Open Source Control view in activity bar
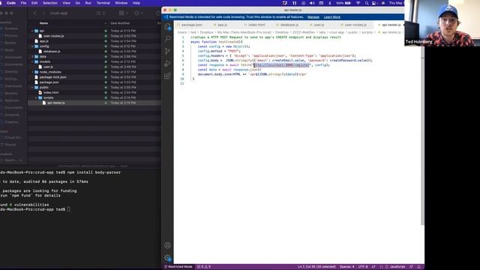Image resolution: width=480 pixels, height=270 pixels. [x=167, y=51]
